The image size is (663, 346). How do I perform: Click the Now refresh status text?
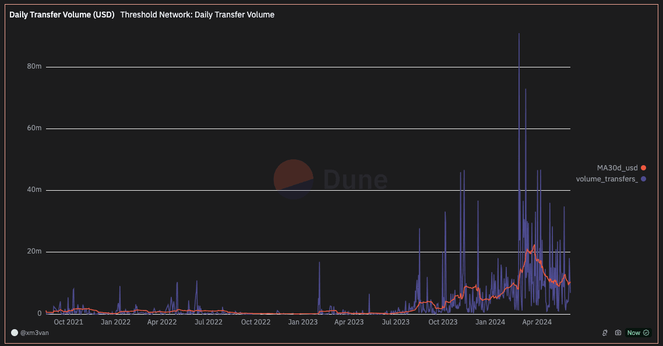pos(633,333)
